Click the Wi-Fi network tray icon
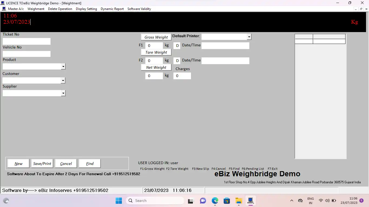Screen dimensions: 369x207 pyautogui.click(x=321, y=201)
